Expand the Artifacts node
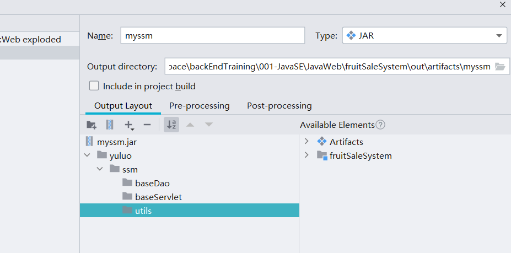The image size is (511, 253). tap(307, 142)
